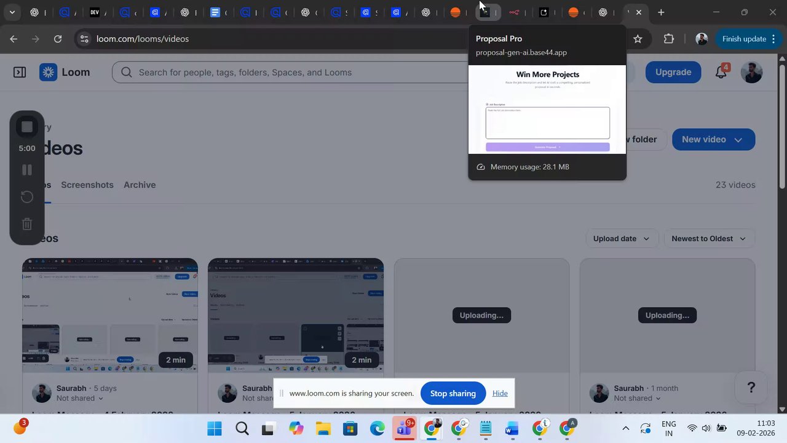Click Stop sharing button
The width and height of the screenshot is (787, 443).
click(453, 393)
